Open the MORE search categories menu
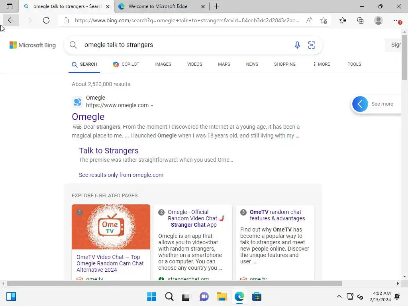408x306 pixels. 322,64
